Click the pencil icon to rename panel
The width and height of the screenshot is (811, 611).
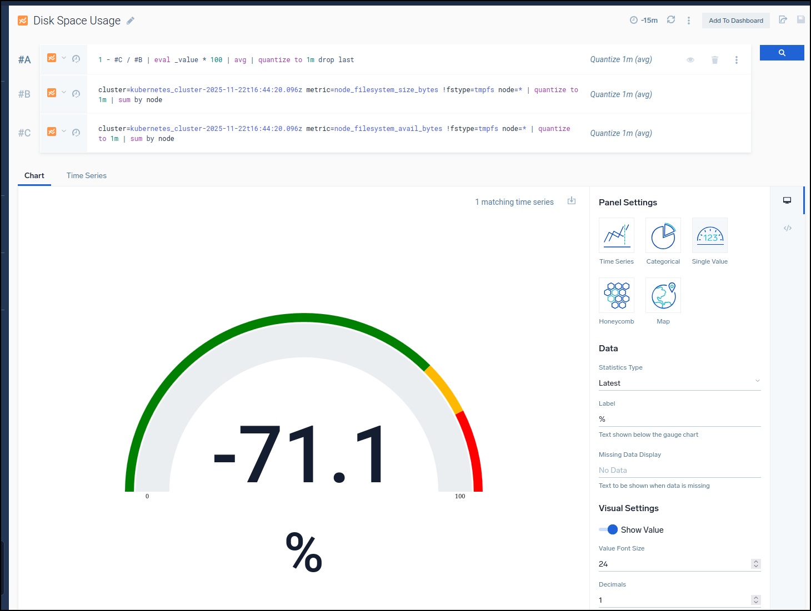click(x=131, y=21)
